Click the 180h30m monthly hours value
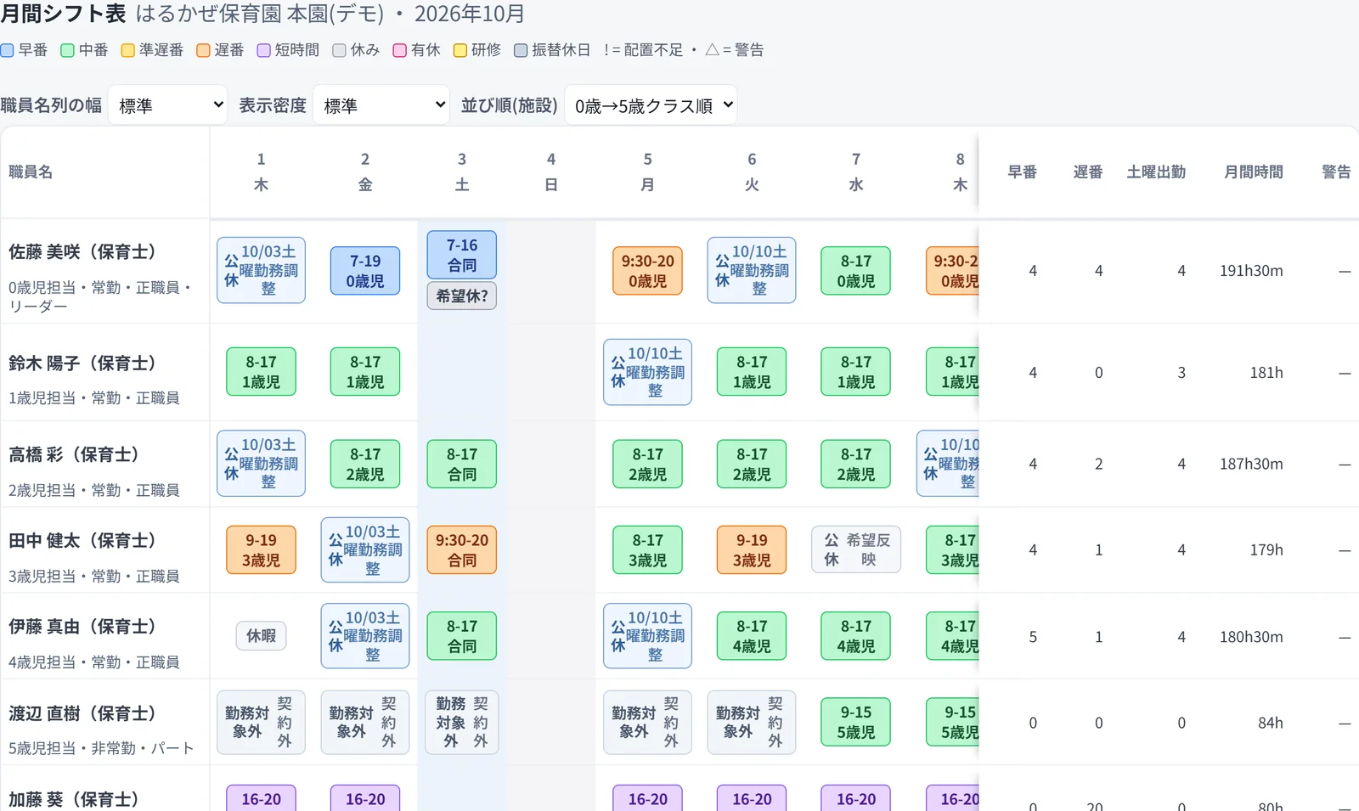Screen dimensions: 1359x811 tap(1251, 637)
